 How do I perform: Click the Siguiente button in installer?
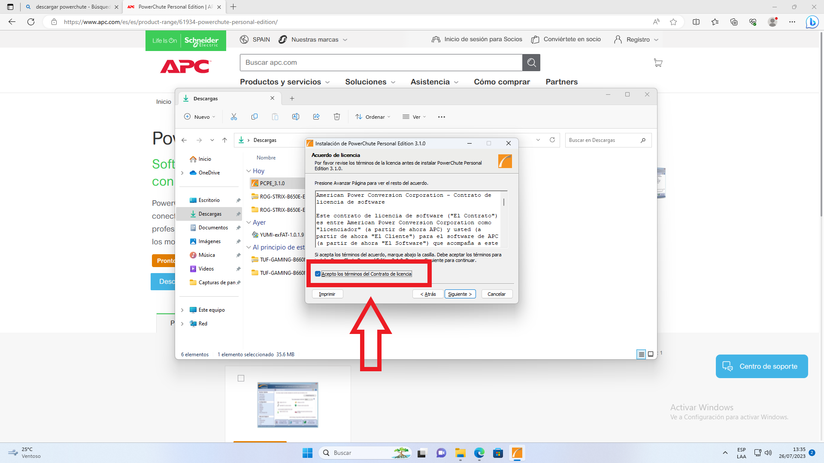(460, 294)
